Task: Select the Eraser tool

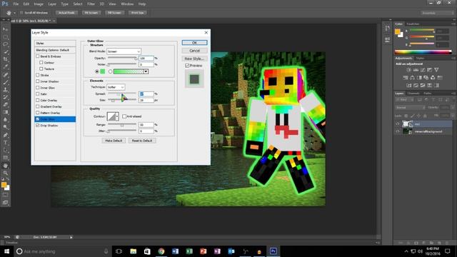Action: [6, 105]
